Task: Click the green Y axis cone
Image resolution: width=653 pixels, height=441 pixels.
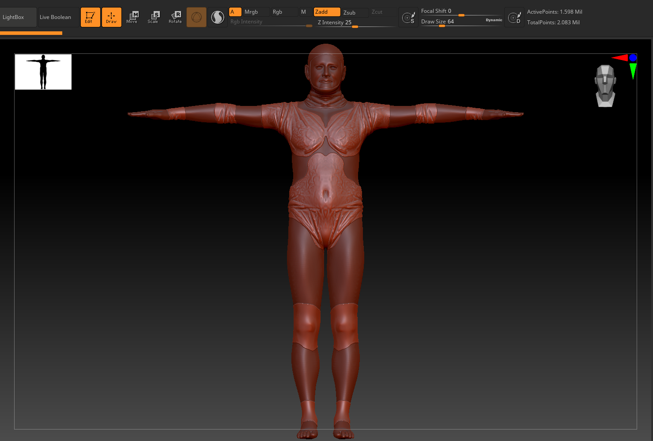Action: click(633, 71)
